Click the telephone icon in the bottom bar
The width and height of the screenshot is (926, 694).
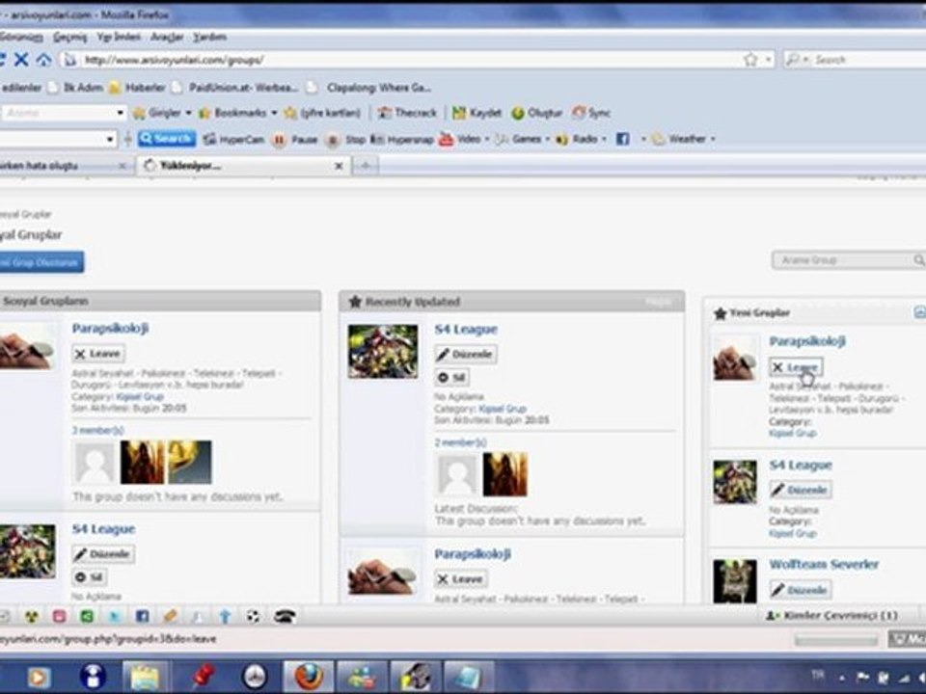(285, 617)
